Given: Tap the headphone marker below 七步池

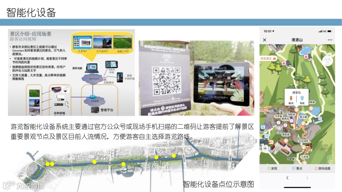Looking at the screenshot, I should (305, 163).
